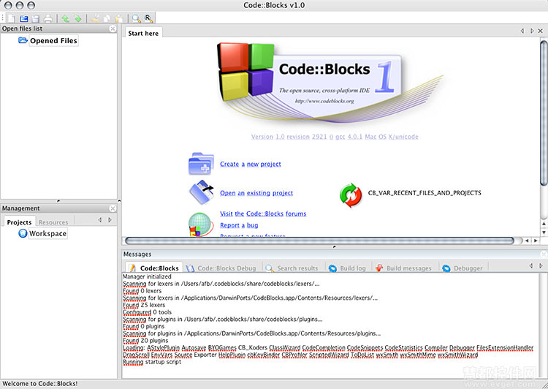This screenshot has height=389, width=548.
Task: Click the Open file toolbar icon
Action: point(23,18)
